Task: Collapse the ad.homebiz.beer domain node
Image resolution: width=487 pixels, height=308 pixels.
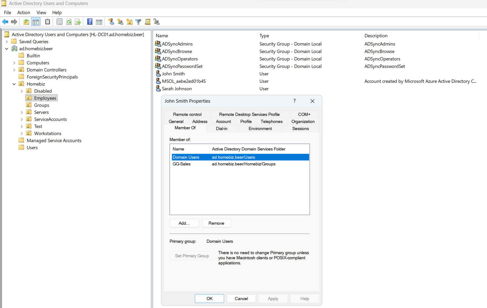Action: [7, 49]
